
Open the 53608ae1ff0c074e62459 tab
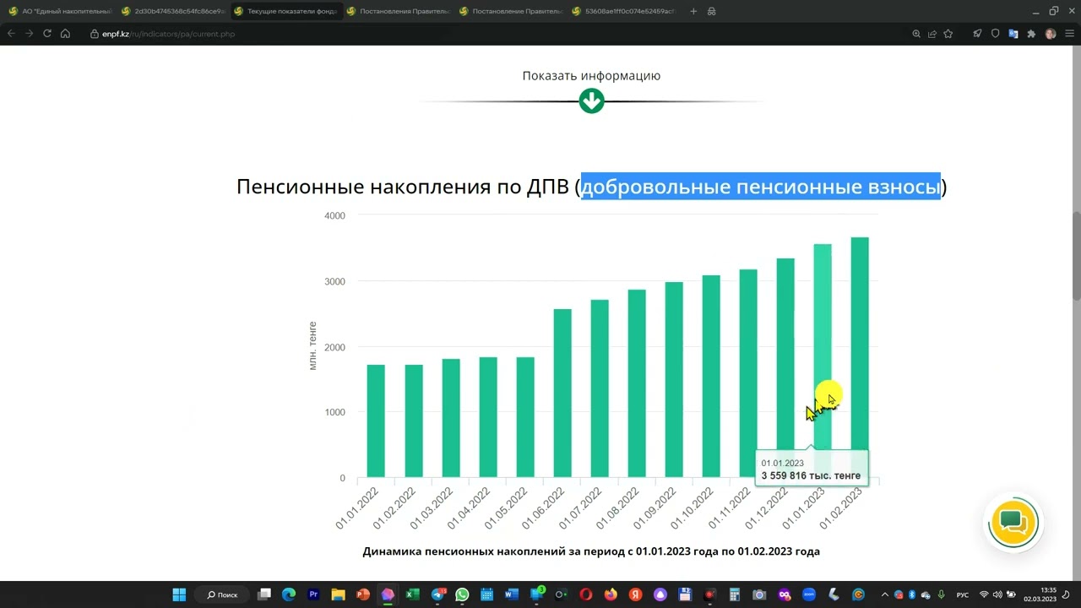coord(623,11)
